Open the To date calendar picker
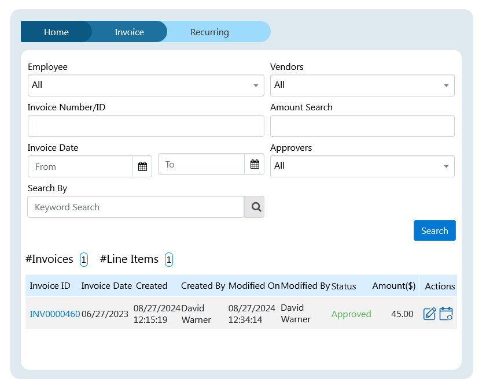This screenshot has width=486, height=387. click(x=255, y=165)
